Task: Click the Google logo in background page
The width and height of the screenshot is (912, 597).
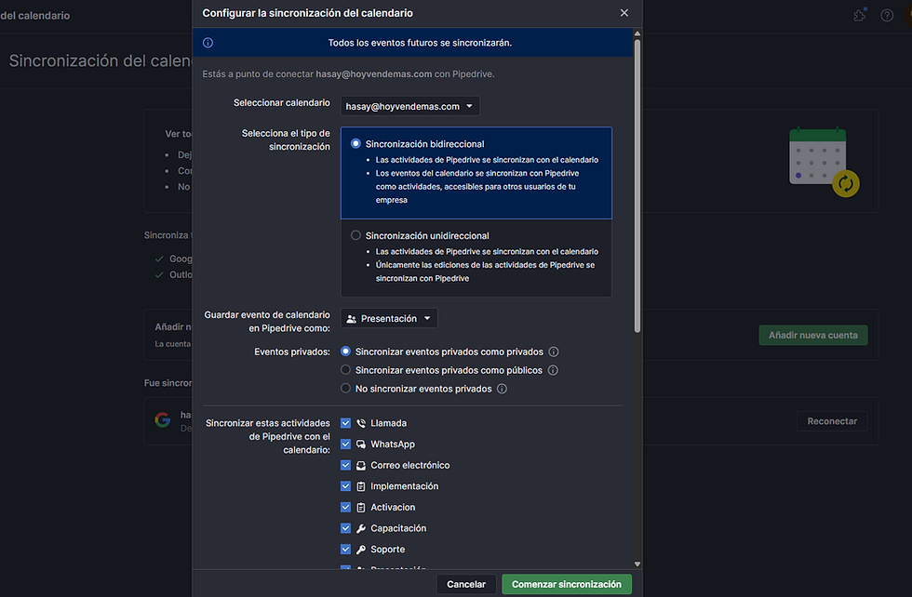Action: coord(163,419)
